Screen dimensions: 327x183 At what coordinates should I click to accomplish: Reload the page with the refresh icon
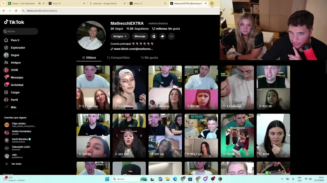click(x=16, y=11)
